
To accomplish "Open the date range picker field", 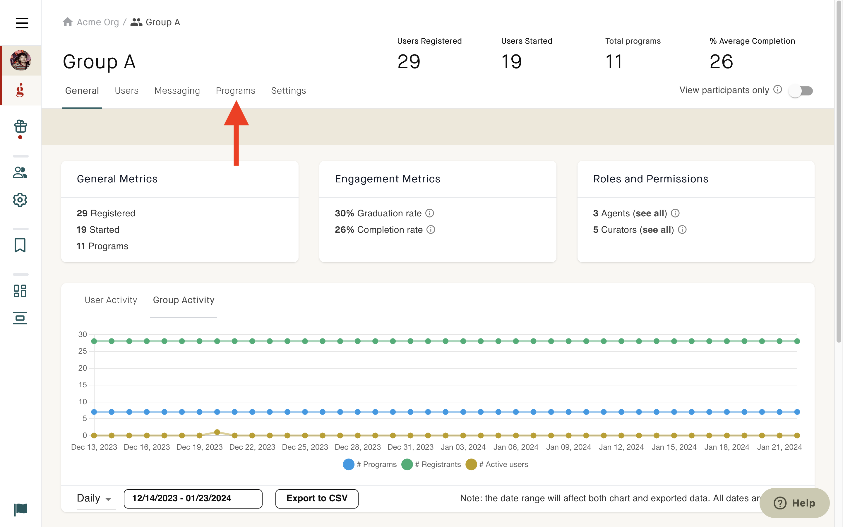I will pos(193,498).
